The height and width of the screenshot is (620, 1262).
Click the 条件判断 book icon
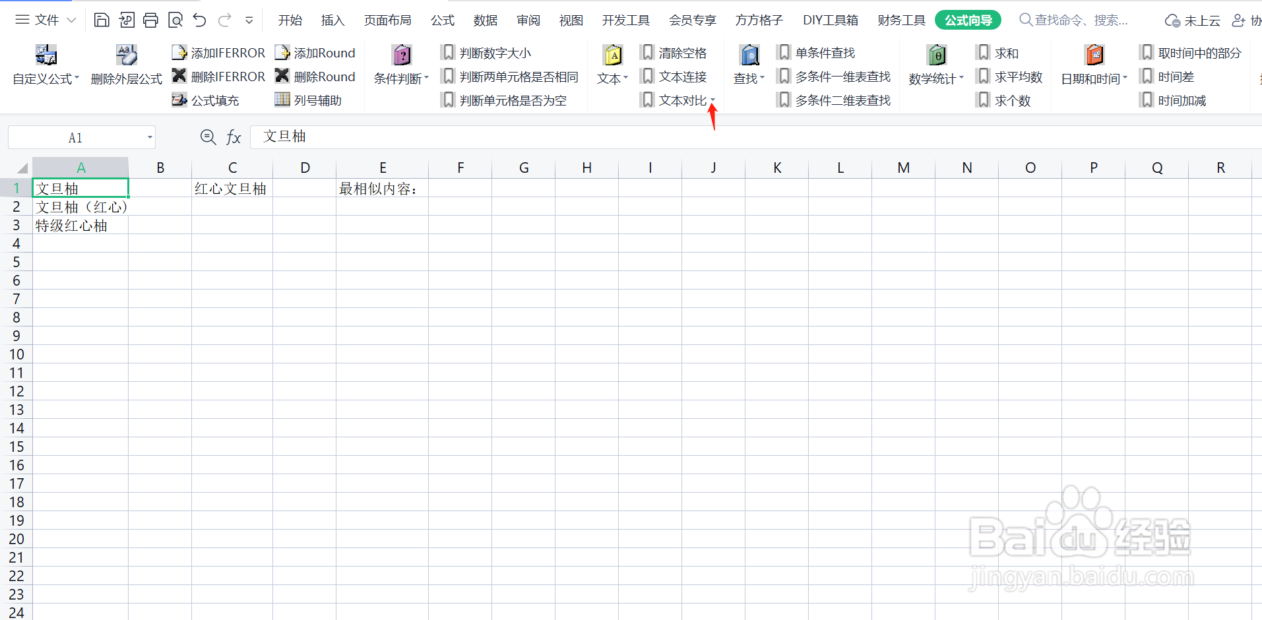coord(401,55)
